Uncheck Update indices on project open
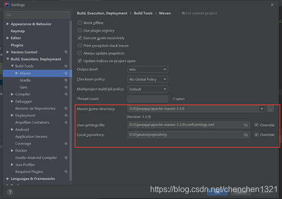 (80, 61)
